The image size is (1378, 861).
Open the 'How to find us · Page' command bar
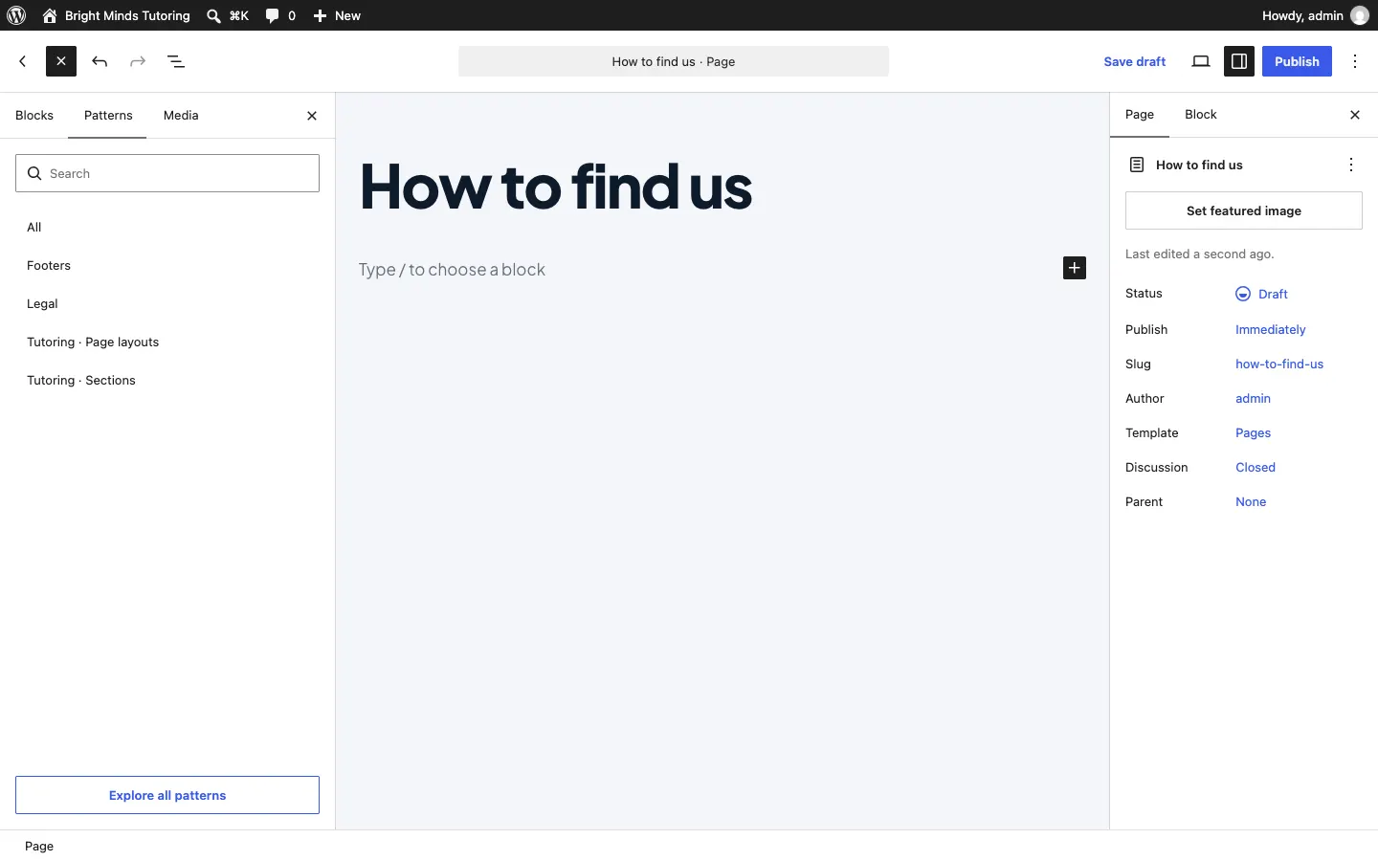coord(674,61)
